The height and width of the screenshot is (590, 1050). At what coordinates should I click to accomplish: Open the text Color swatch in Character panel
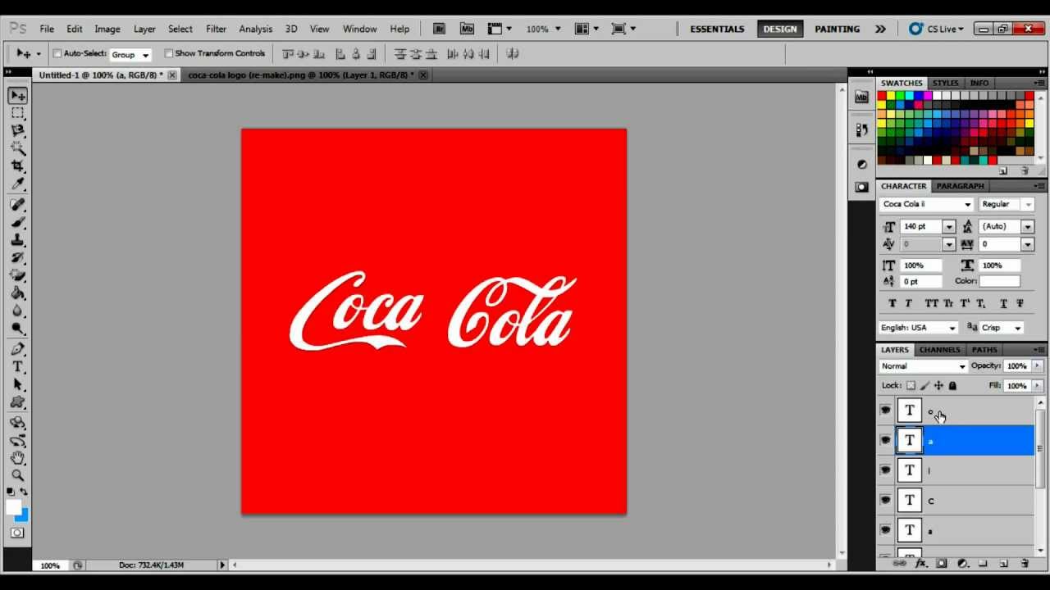coord(999,281)
